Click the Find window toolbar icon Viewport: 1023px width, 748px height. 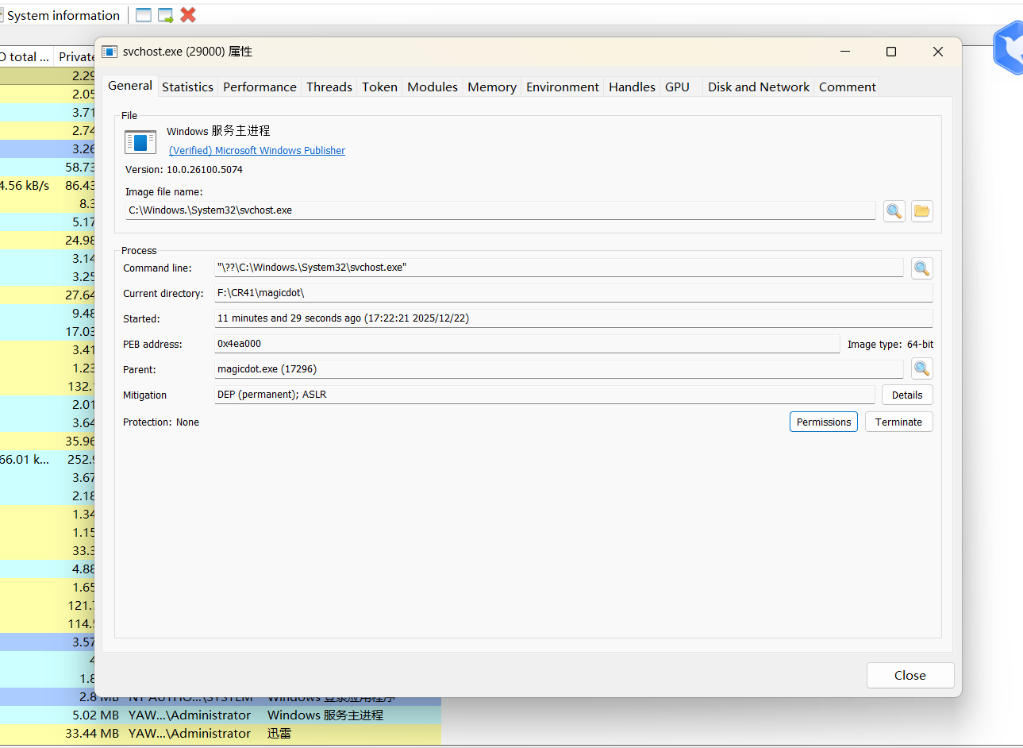pos(144,15)
